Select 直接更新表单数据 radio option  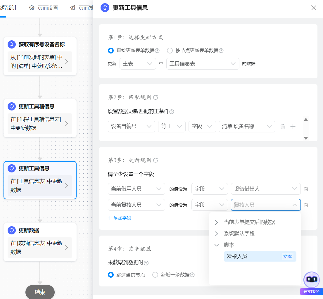[110, 51]
